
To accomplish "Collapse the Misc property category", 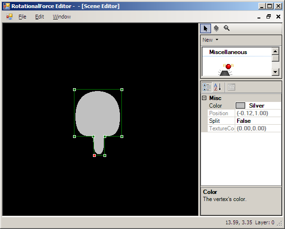I will click(204, 98).
